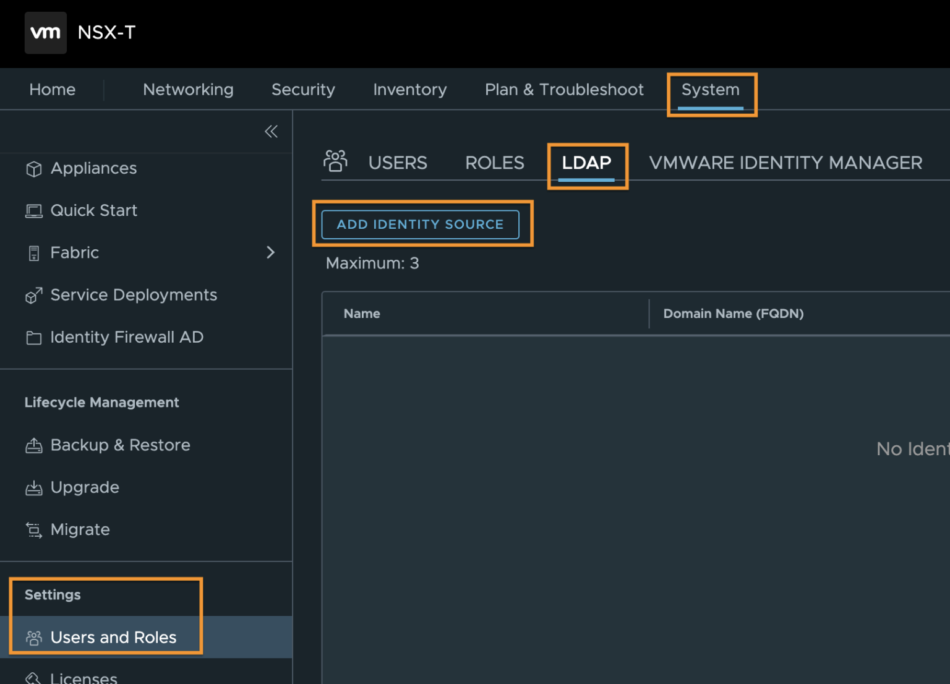Click the Backup & Restore icon

pyautogui.click(x=34, y=445)
